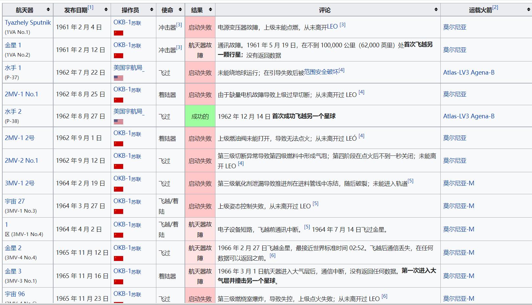The width and height of the screenshot is (532, 305).
Task: Open reference [4] in 2MV-1 No.1 comment
Action: point(361,92)
